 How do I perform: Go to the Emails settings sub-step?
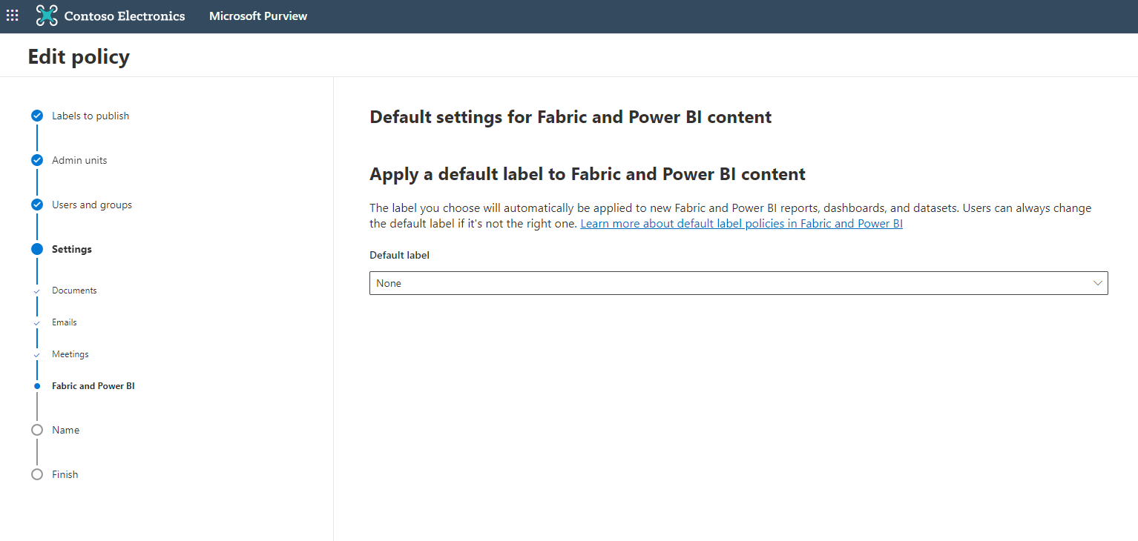coord(65,322)
